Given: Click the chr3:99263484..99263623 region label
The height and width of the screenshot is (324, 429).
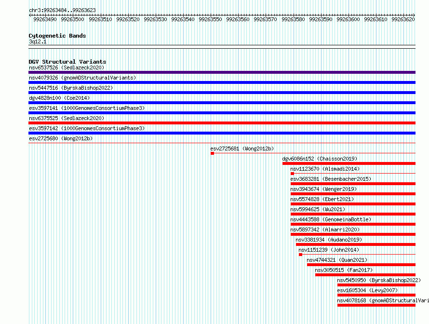Looking at the screenshot, I should click(x=62, y=10).
